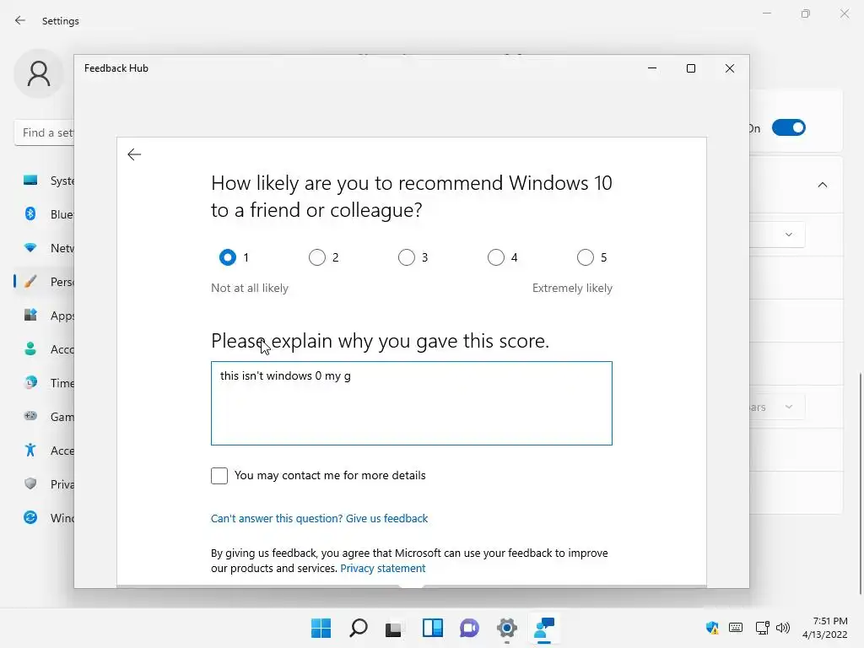
Task: Switch to Feedback Hub taskbar icon
Action: (x=544, y=628)
